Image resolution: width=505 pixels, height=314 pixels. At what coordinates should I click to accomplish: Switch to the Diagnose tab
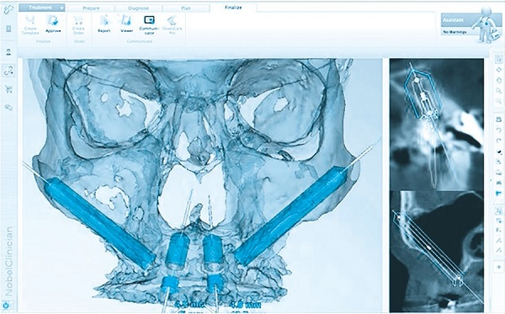139,8
